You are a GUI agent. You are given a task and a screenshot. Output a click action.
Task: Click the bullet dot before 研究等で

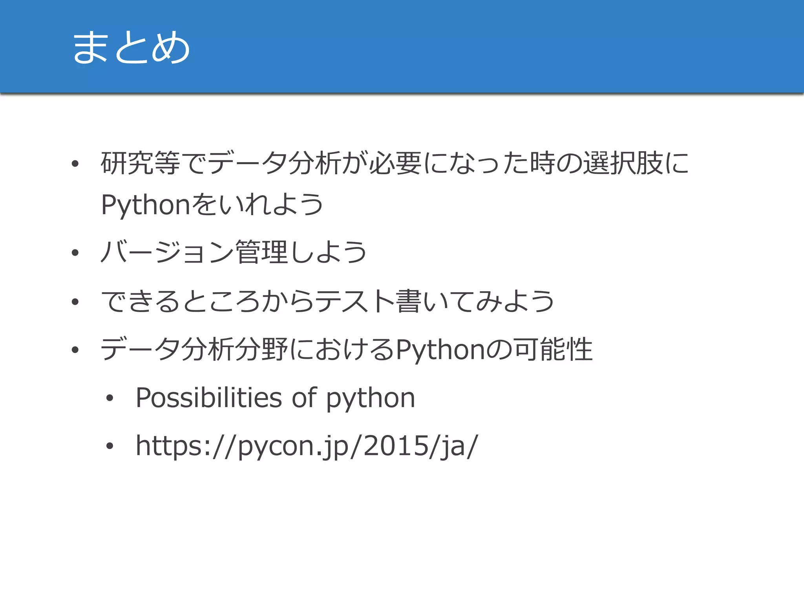[75, 164]
